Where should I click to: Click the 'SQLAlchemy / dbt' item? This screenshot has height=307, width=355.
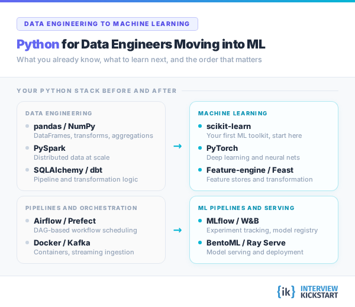point(68,170)
